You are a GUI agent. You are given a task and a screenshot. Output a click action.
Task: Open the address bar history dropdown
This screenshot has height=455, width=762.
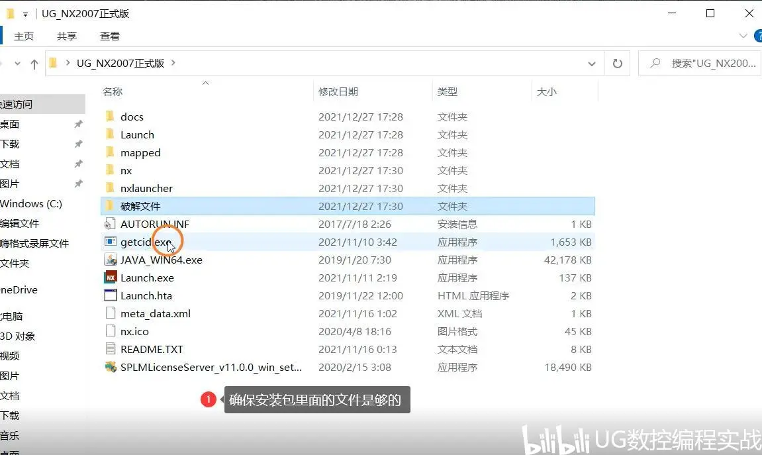click(x=591, y=63)
